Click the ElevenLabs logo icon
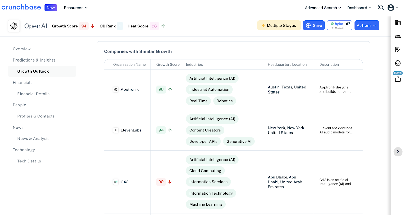The width and height of the screenshot is (405, 215). 116,130
